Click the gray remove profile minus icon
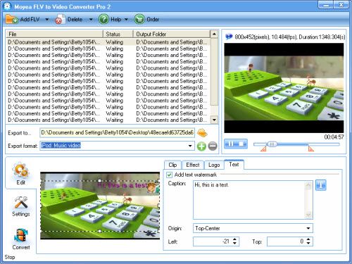Image resolution: width=352 pixels, height=264 pixels. pos(213,146)
